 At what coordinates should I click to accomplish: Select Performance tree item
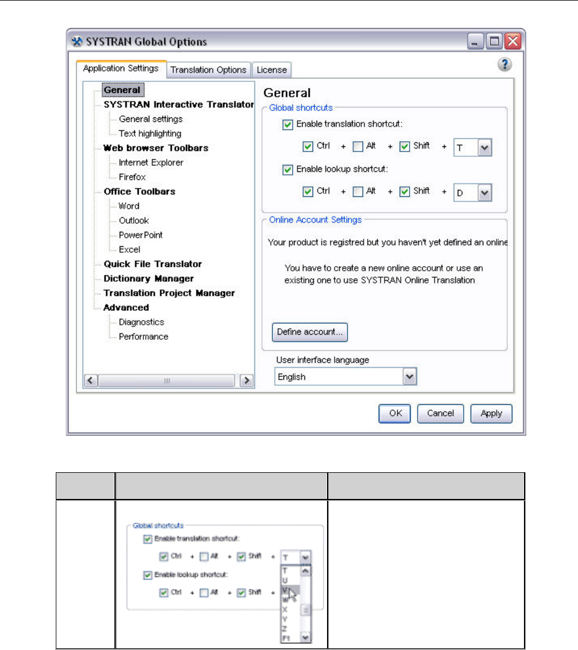(143, 336)
